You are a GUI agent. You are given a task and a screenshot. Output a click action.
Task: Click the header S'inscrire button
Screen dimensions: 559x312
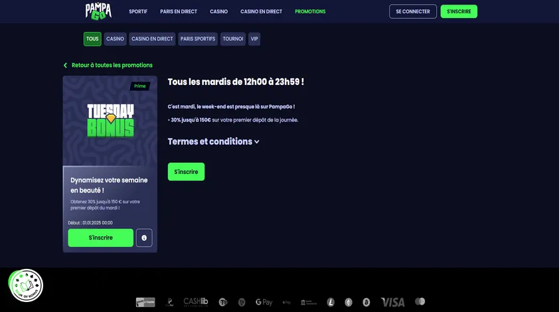459,11
